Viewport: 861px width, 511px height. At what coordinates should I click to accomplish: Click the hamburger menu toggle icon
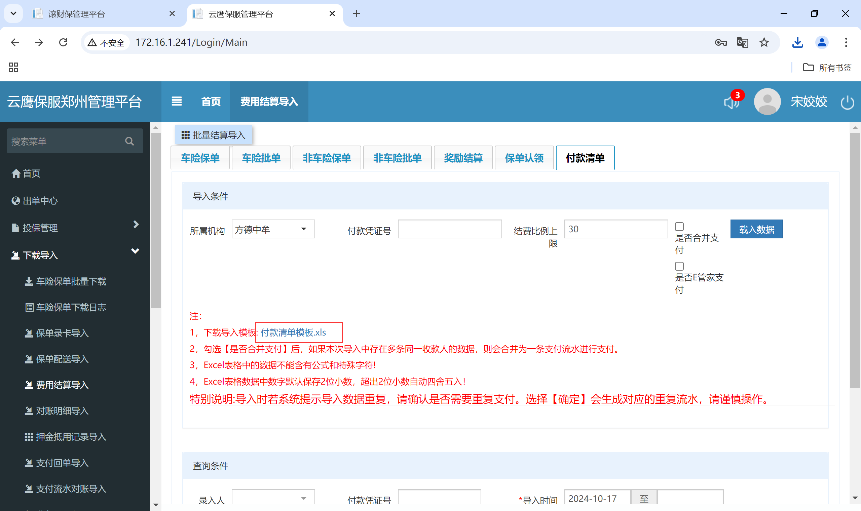point(177,101)
